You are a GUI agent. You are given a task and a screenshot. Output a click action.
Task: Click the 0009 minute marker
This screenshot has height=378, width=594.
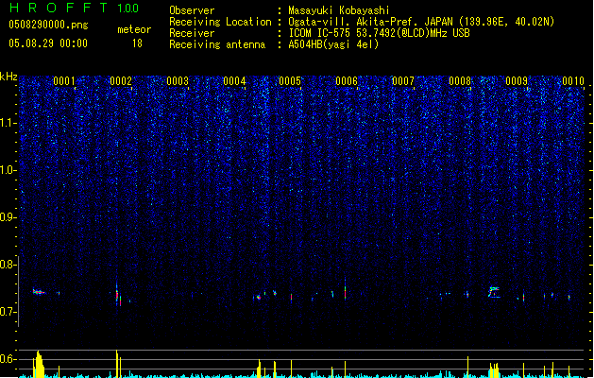517,81
